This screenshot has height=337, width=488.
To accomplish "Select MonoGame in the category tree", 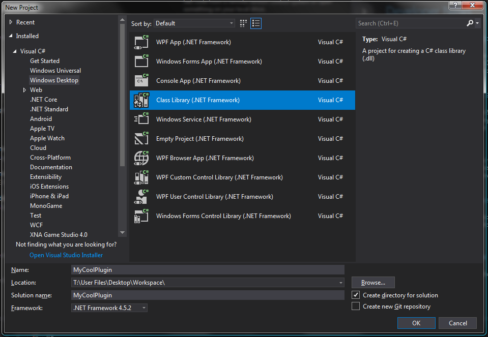I will tap(46, 206).
